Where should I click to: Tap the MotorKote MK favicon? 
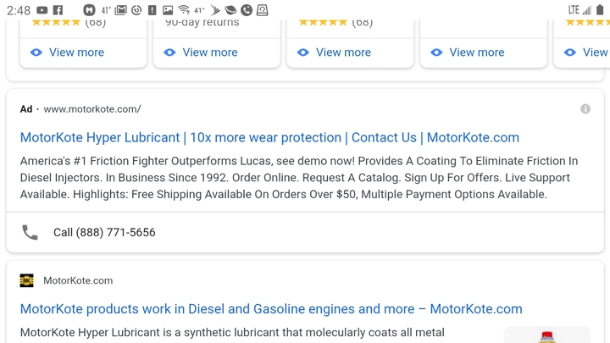tap(27, 280)
